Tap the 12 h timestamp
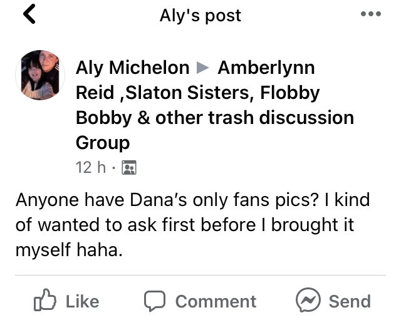 coord(90,167)
